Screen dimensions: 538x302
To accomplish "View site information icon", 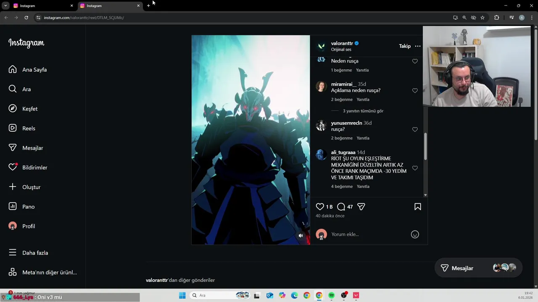I will click(38, 18).
